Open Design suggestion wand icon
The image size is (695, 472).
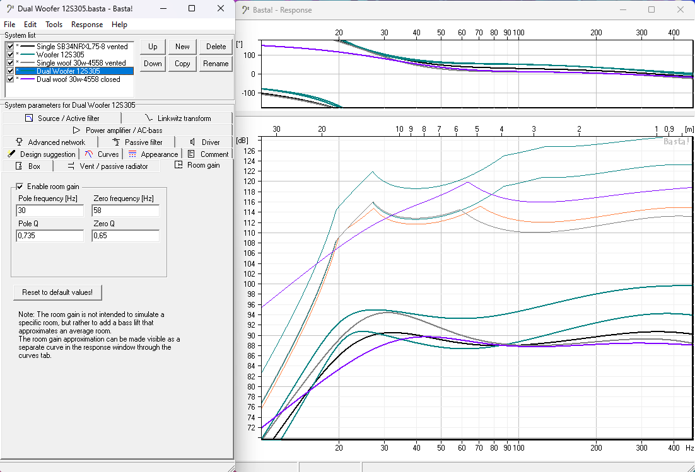tap(11, 154)
